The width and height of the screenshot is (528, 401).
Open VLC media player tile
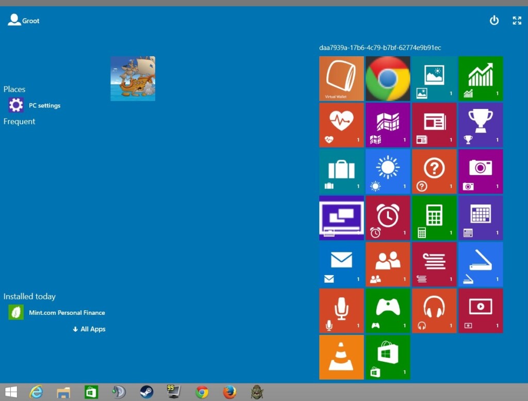coord(341,357)
